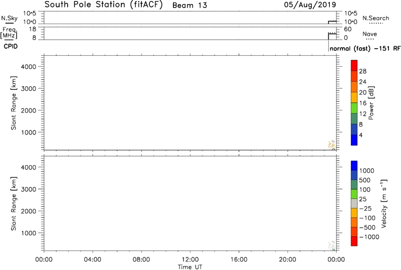
Task: Click the power scatter data near 00:00
Action: [332, 145]
